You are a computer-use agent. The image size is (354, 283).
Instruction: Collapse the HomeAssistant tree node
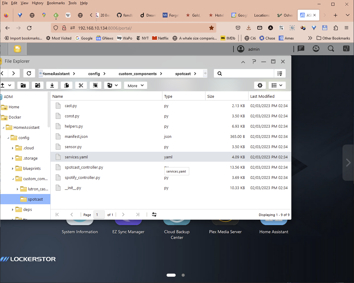click(x=3, y=128)
